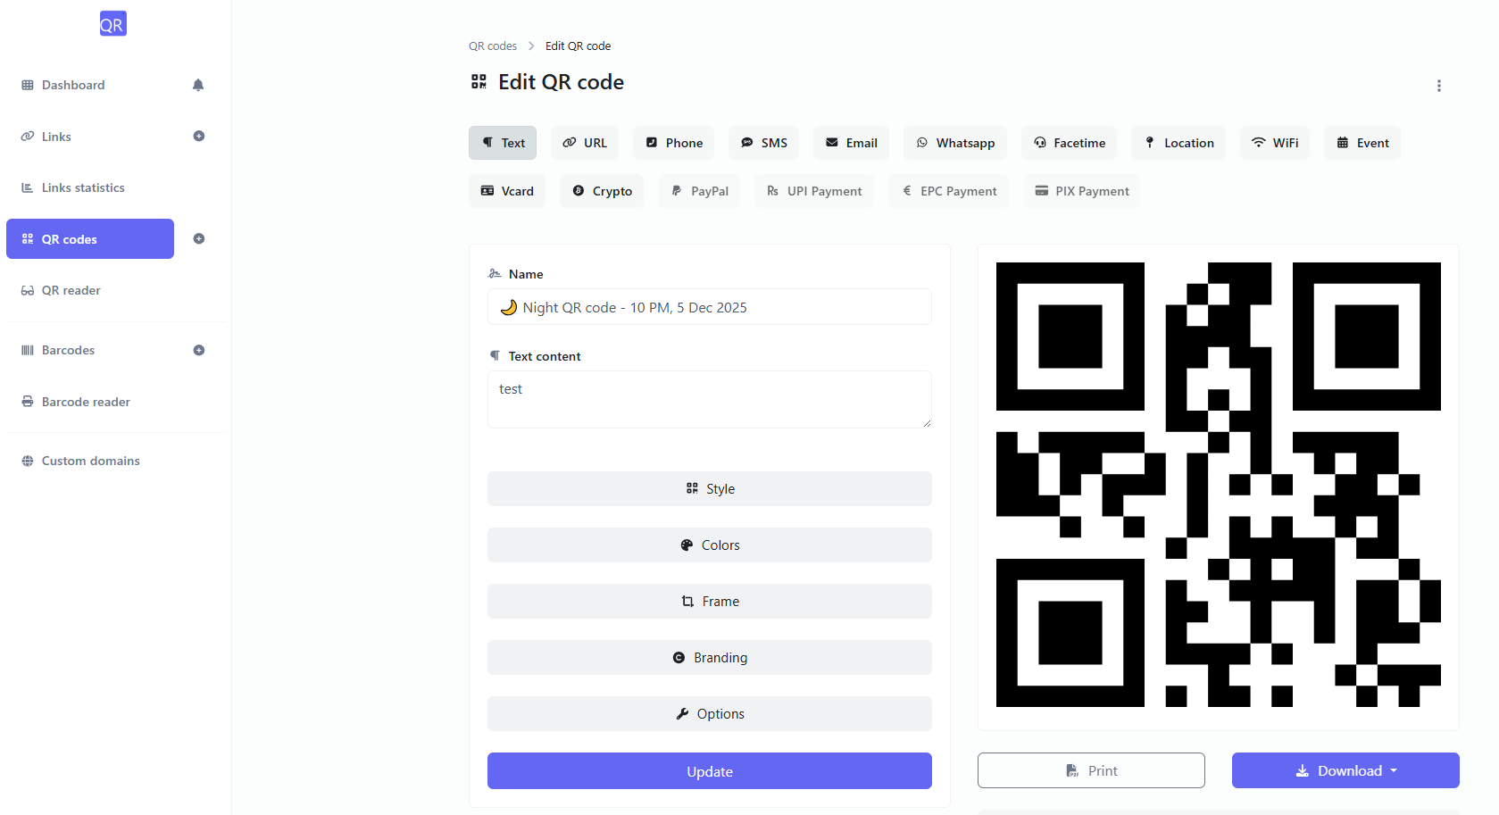Click the QR app logo
Image resolution: width=1499 pixels, height=815 pixels.
pos(112,23)
